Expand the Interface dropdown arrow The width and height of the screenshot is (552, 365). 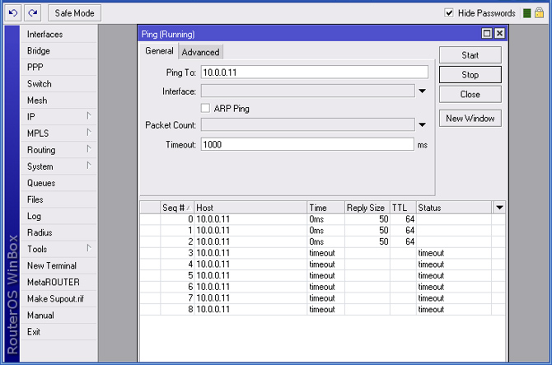pos(422,91)
